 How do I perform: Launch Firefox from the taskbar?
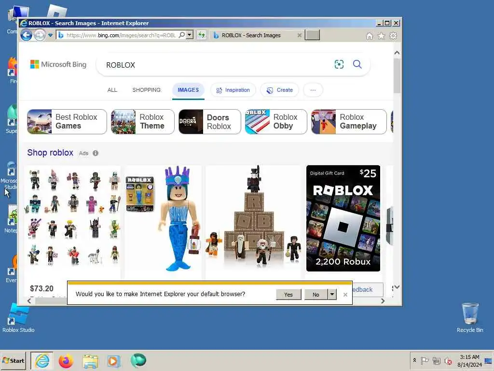pyautogui.click(x=66, y=360)
